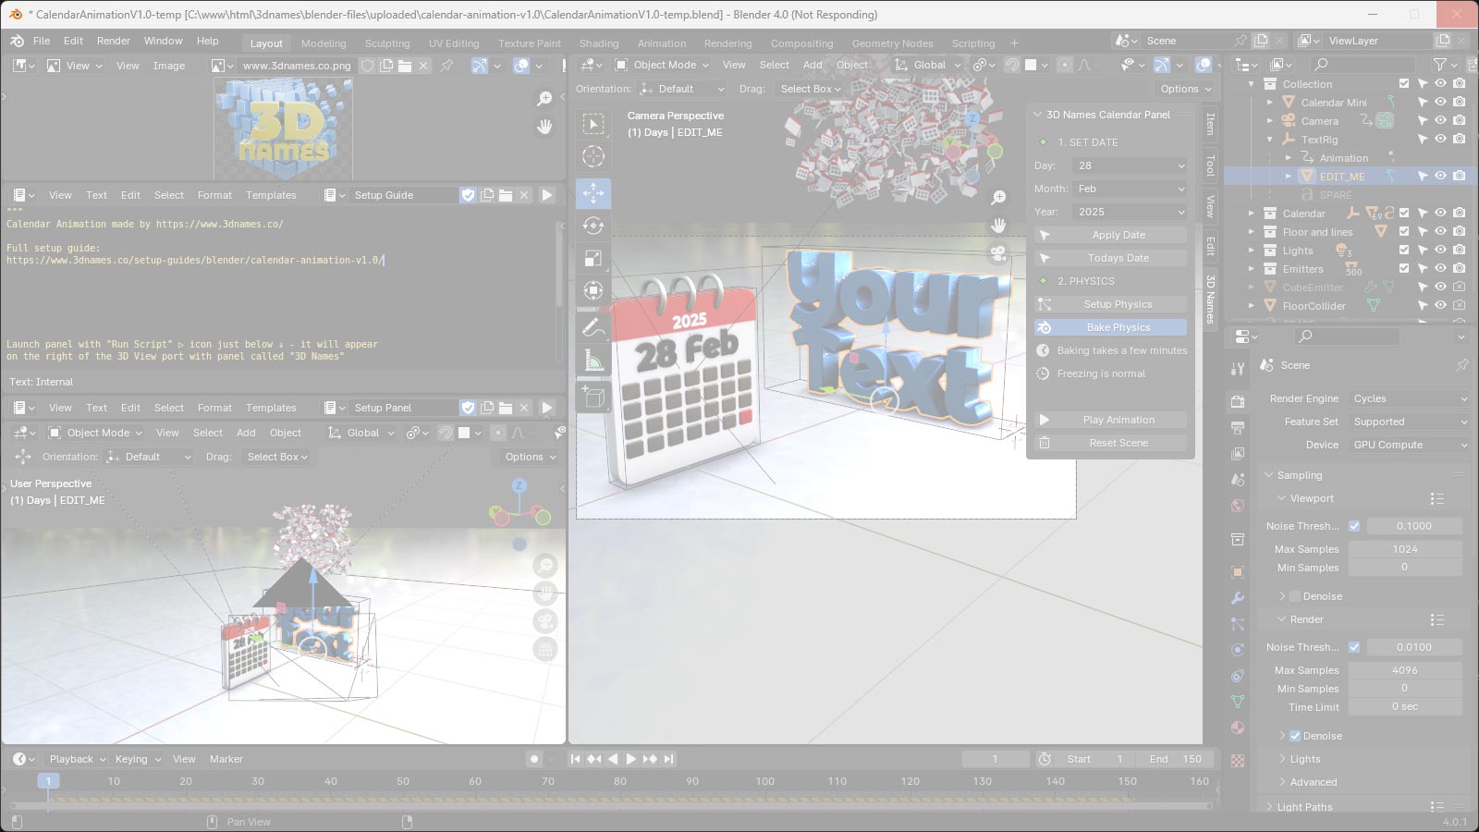Activate the 3D Cursor tool
Viewport: 1479px width, 832px height.
pyautogui.click(x=594, y=156)
